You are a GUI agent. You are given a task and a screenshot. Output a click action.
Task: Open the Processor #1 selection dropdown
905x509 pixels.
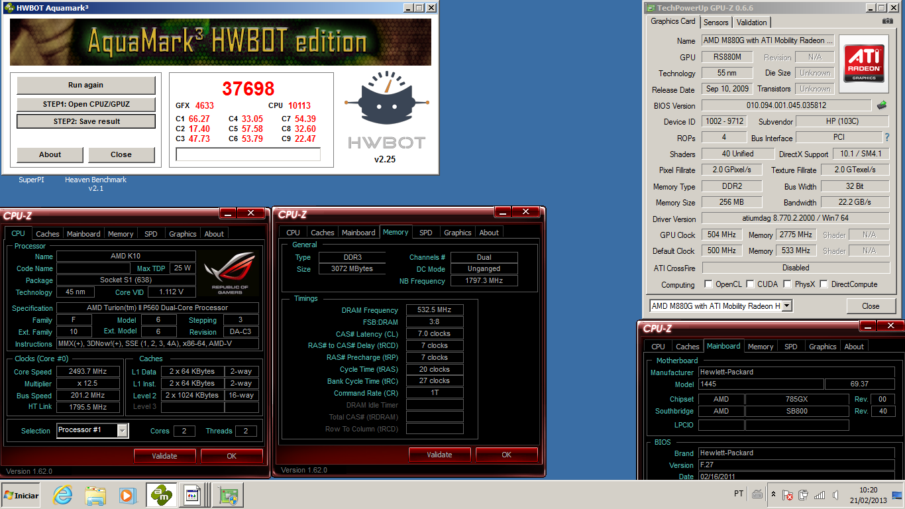(123, 430)
